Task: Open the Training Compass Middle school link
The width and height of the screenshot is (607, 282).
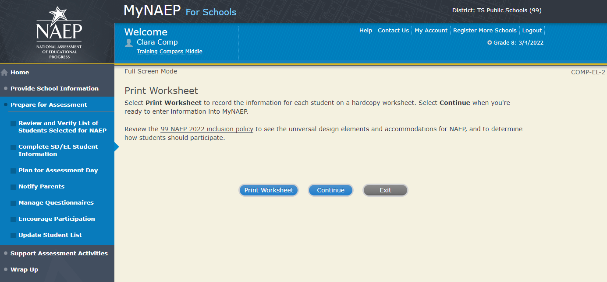Action: pyautogui.click(x=169, y=52)
